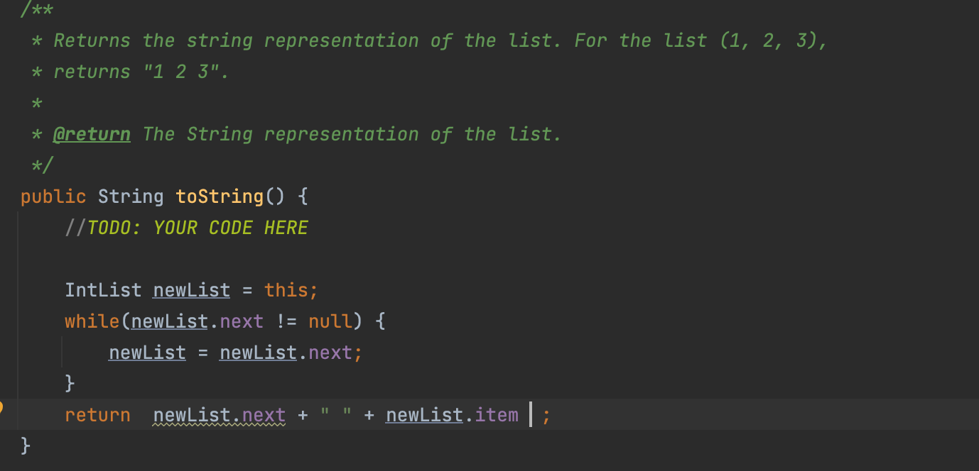Image resolution: width=979 pixels, height=471 pixels.
Task: Click the IntList type in the declaration
Action: coord(103,290)
